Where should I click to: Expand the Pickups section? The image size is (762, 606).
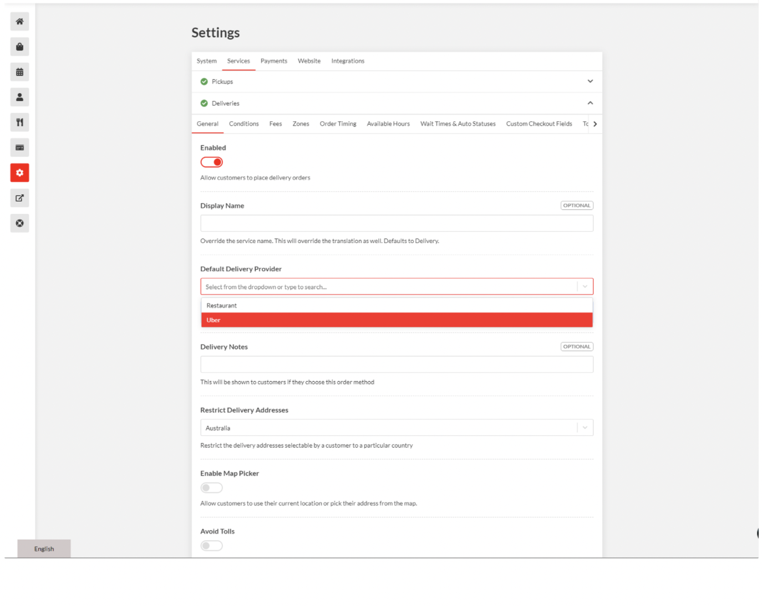click(x=590, y=81)
